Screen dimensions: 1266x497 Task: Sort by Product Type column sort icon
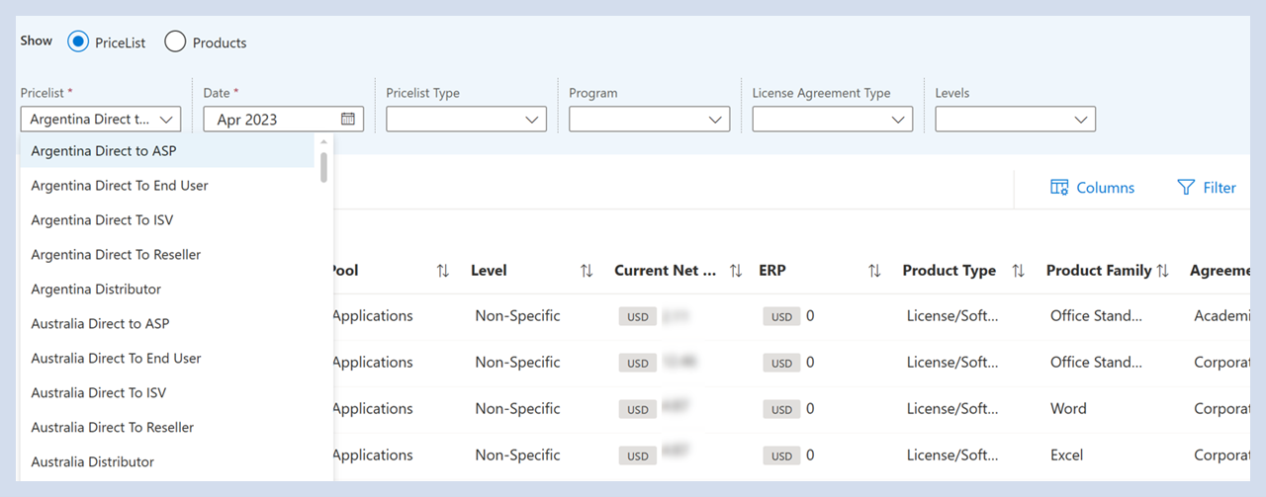[1018, 271]
